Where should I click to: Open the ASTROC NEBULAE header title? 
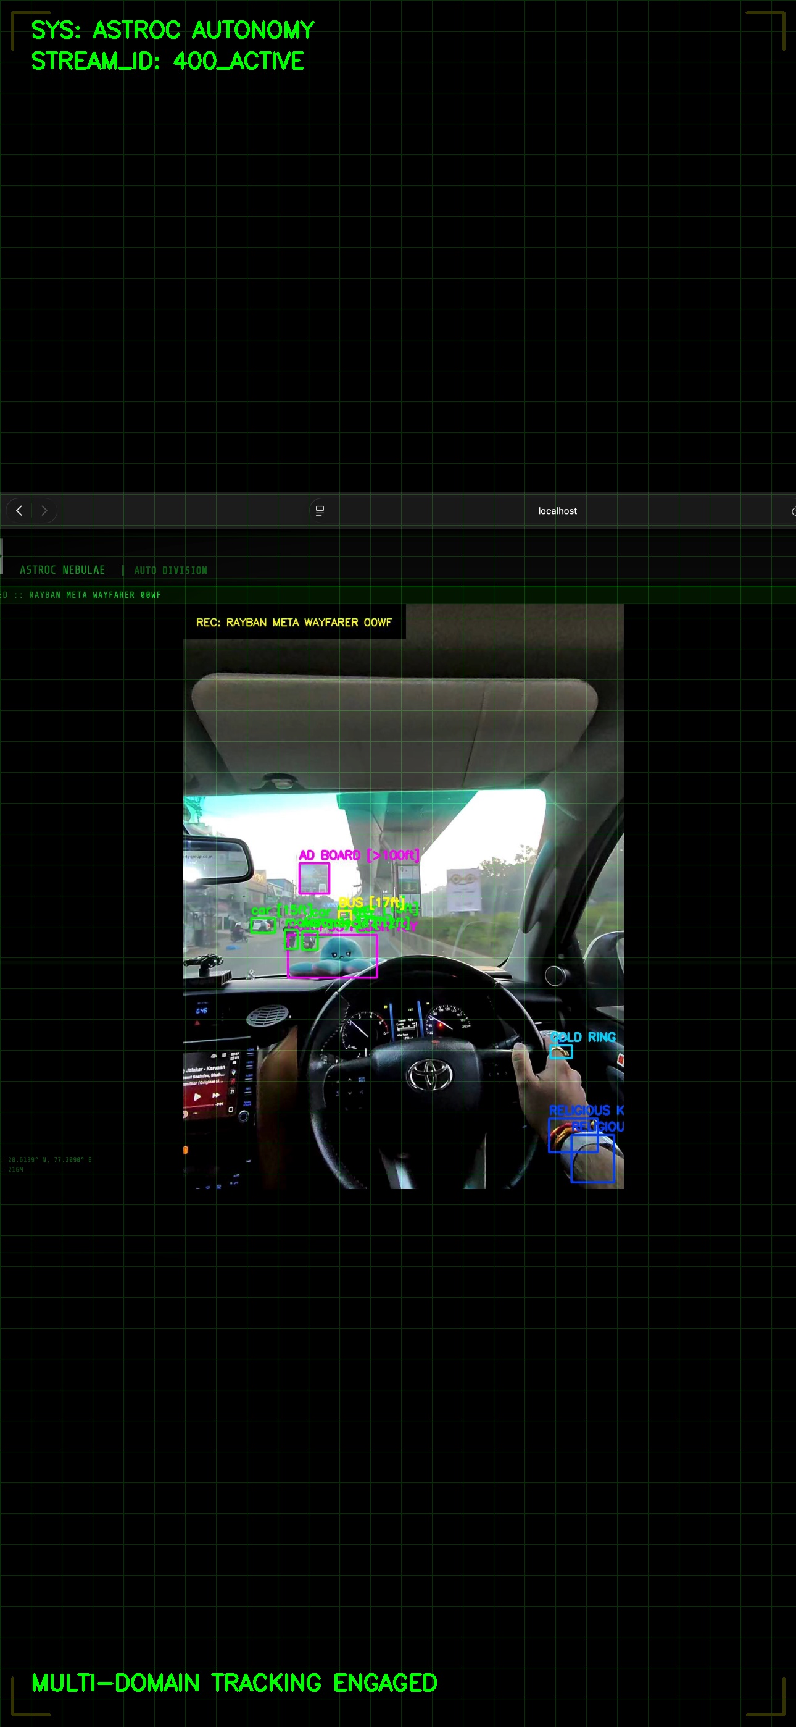pyautogui.click(x=62, y=570)
